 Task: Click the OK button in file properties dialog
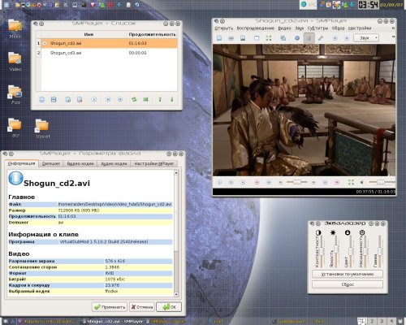(169, 307)
